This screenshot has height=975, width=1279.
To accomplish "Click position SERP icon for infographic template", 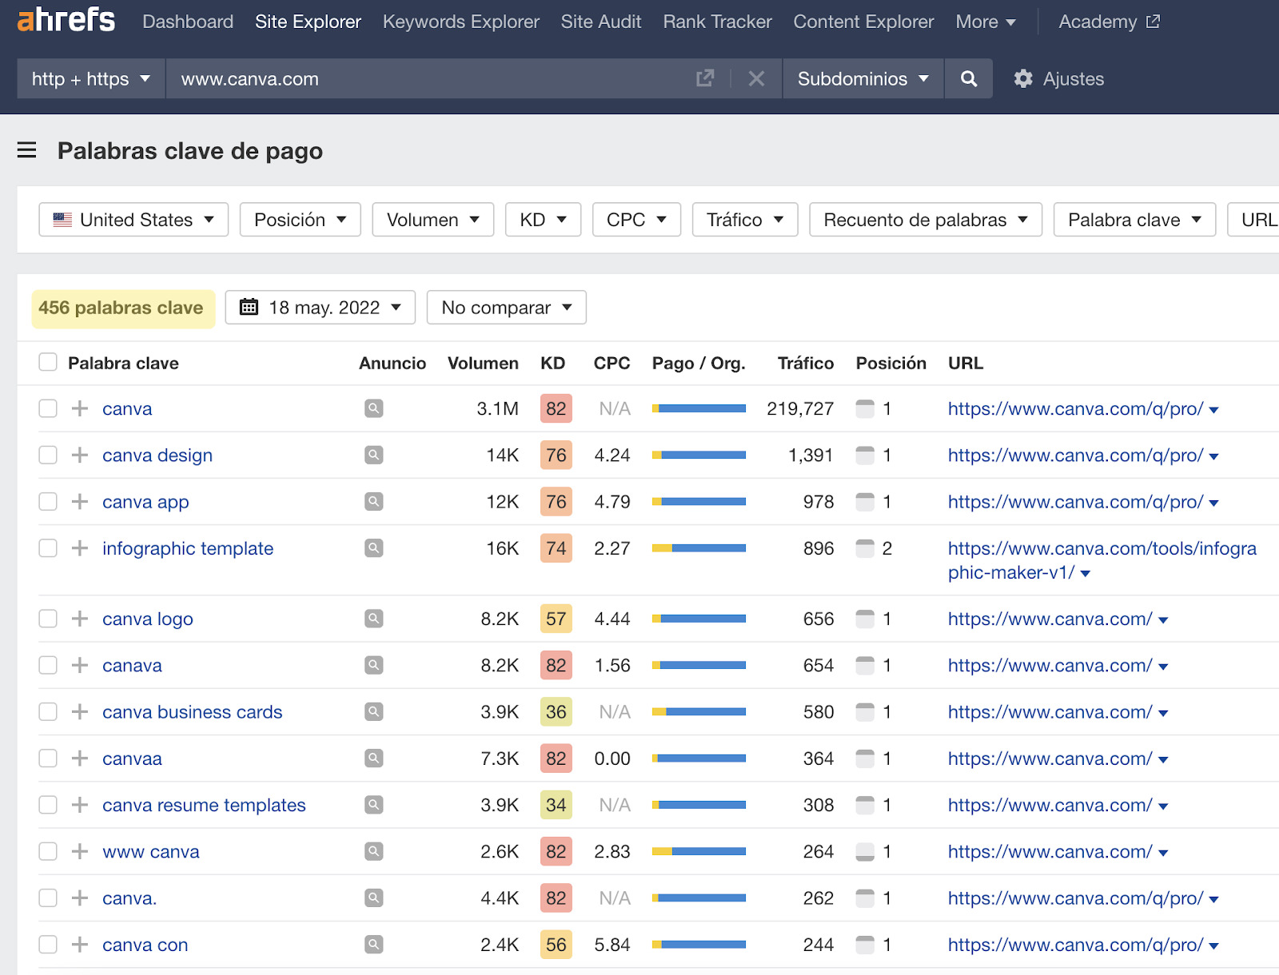I will point(865,548).
